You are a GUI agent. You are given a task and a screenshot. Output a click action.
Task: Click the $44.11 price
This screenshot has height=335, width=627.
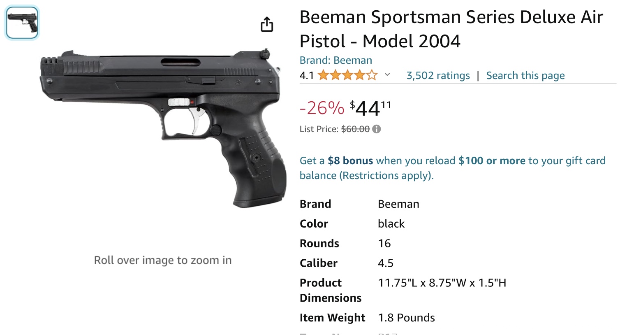(370, 108)
